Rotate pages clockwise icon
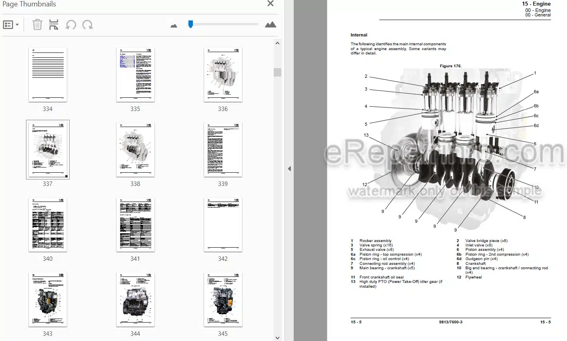The width and height of the screenshot is (567, 341). click(x=88, y=25)
